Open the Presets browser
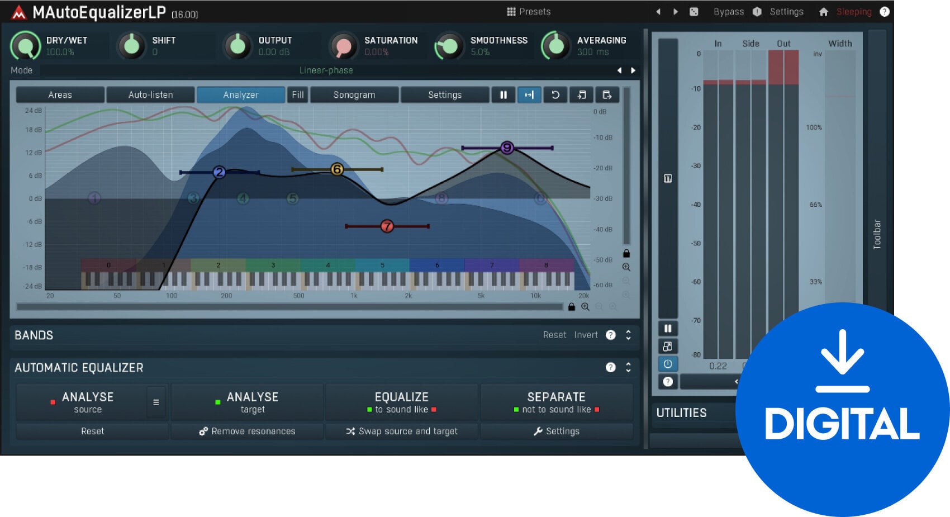This screenshot has height=517, width=950. point(528,11)
